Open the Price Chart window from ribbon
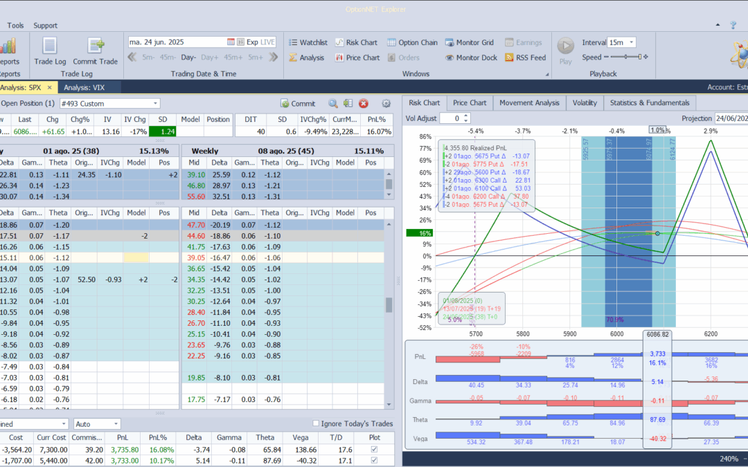 357,57
